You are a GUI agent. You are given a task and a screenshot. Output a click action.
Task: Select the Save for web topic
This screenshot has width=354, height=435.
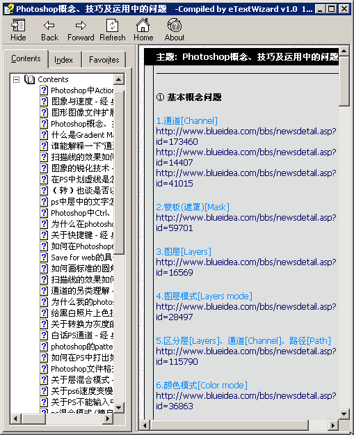[x=82, y=258]
